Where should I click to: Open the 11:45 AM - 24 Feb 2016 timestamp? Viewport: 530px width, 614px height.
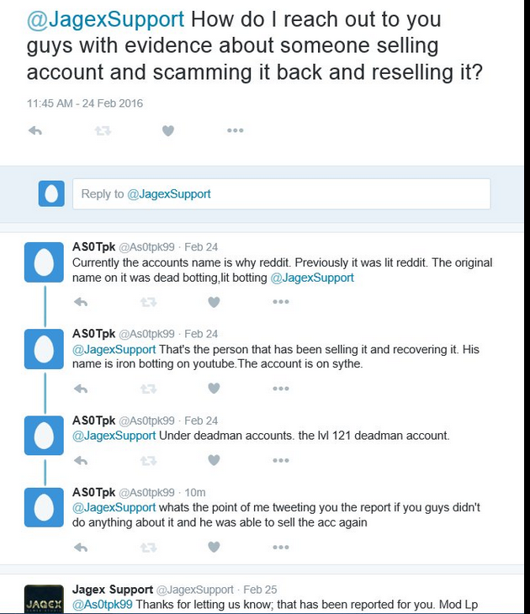85,103
